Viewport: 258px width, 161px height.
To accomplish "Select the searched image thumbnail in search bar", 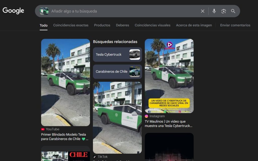I will [x=44, y=11].
